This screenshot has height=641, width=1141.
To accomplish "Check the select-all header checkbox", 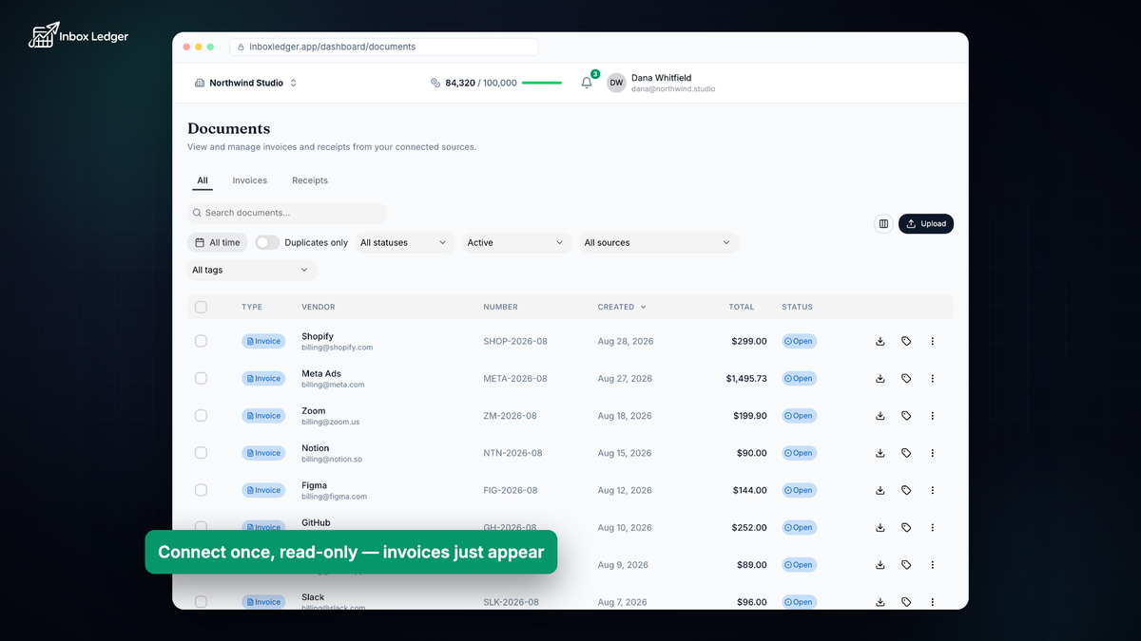I will click(201, 307).
